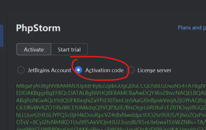Image resolution: width=206 pixels, height=130 pixels.
Task: Place cursor in line starting C63JKvWvRZO1iRu
Action: point(111,108)
